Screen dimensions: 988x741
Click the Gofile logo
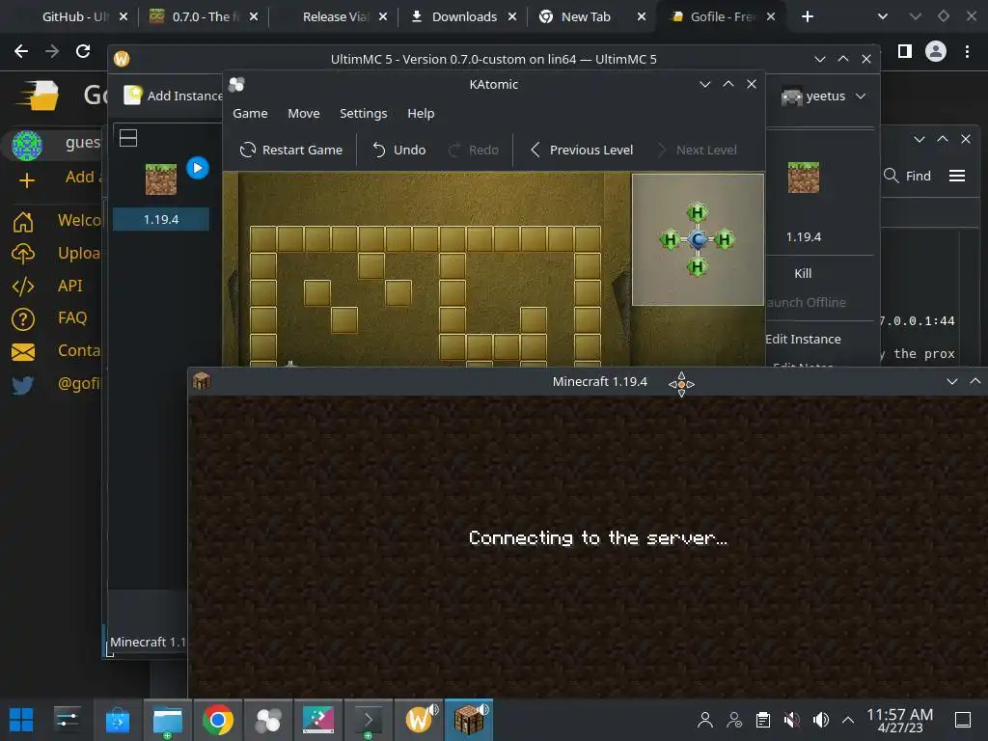click(39, 96)
